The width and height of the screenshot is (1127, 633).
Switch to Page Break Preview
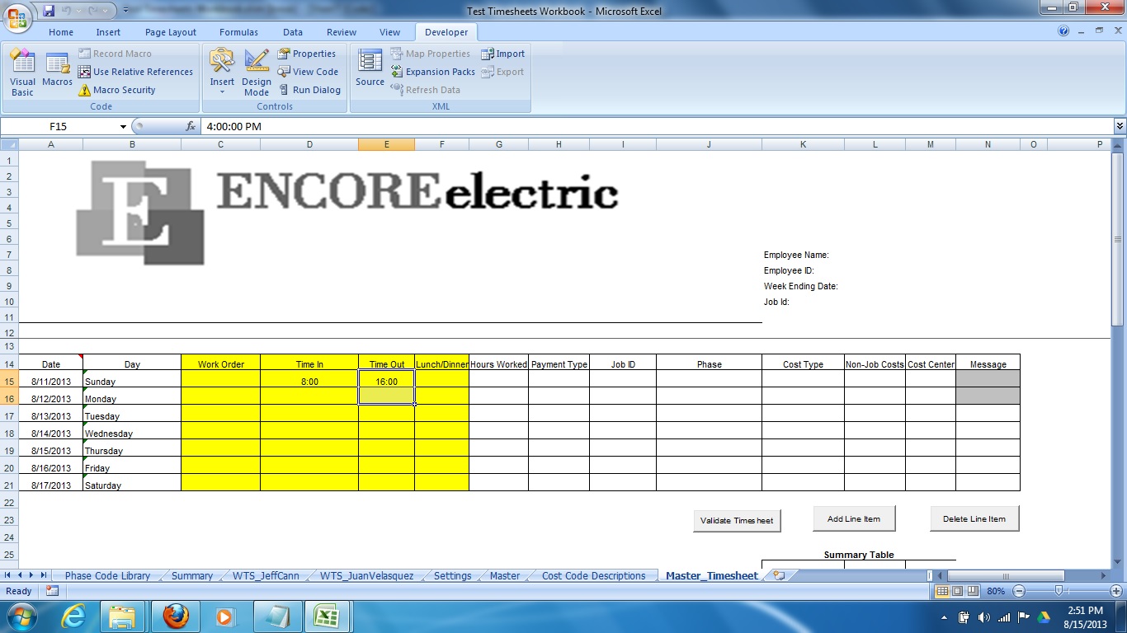click(x=972, y=591)
